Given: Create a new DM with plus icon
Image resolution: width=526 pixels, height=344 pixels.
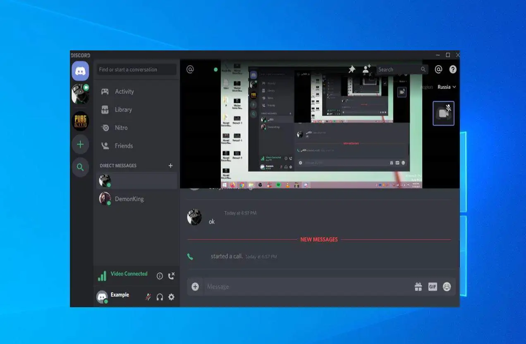Looking at the screenshot, I should click(x=170, y=166).
